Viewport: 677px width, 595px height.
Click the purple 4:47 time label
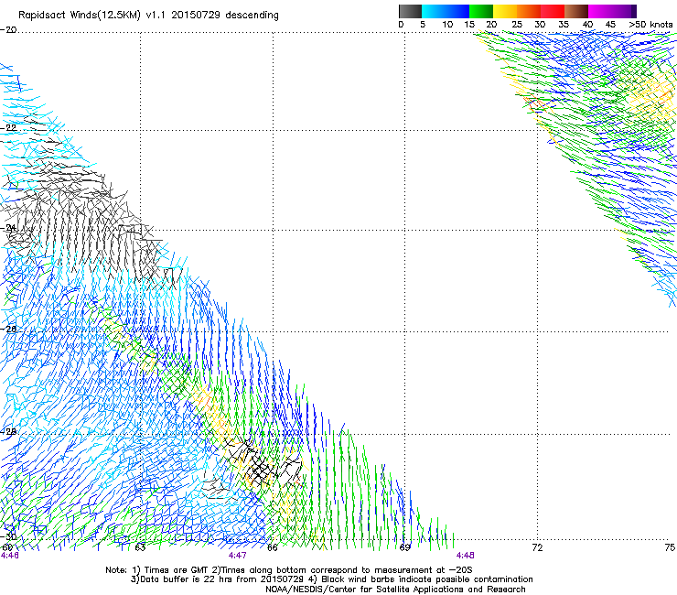pyautogui.click(x=238, y=556)
